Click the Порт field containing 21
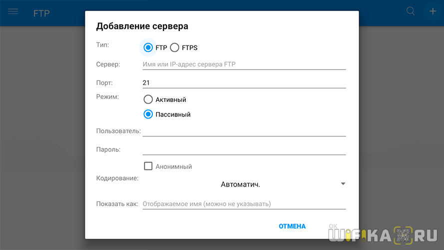444x250 pixels. point(244,82)
